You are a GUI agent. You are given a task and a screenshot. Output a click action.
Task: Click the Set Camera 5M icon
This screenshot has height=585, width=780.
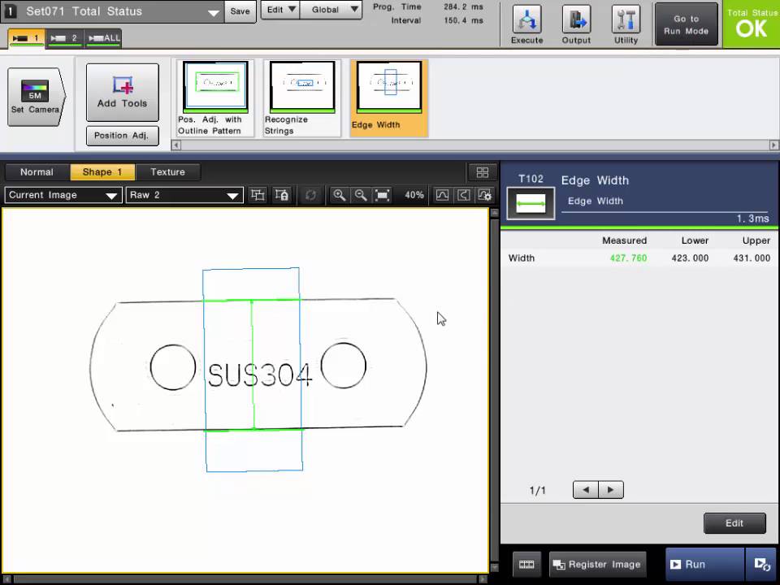36,97
